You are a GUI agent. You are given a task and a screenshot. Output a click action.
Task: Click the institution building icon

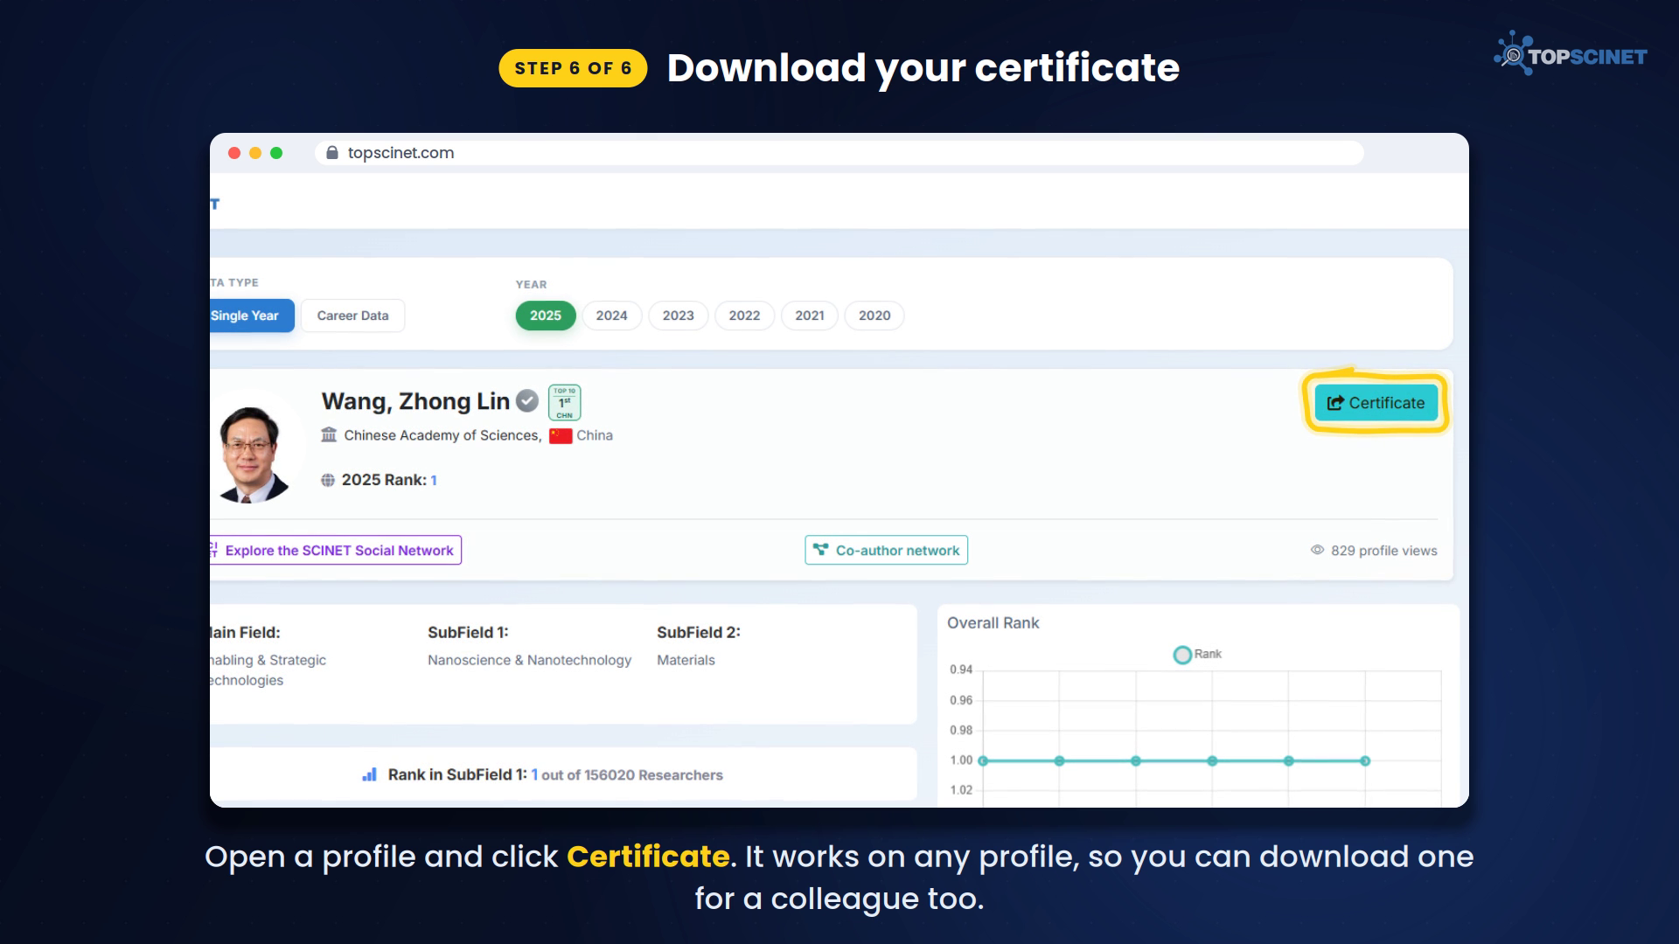click(329, 434)
